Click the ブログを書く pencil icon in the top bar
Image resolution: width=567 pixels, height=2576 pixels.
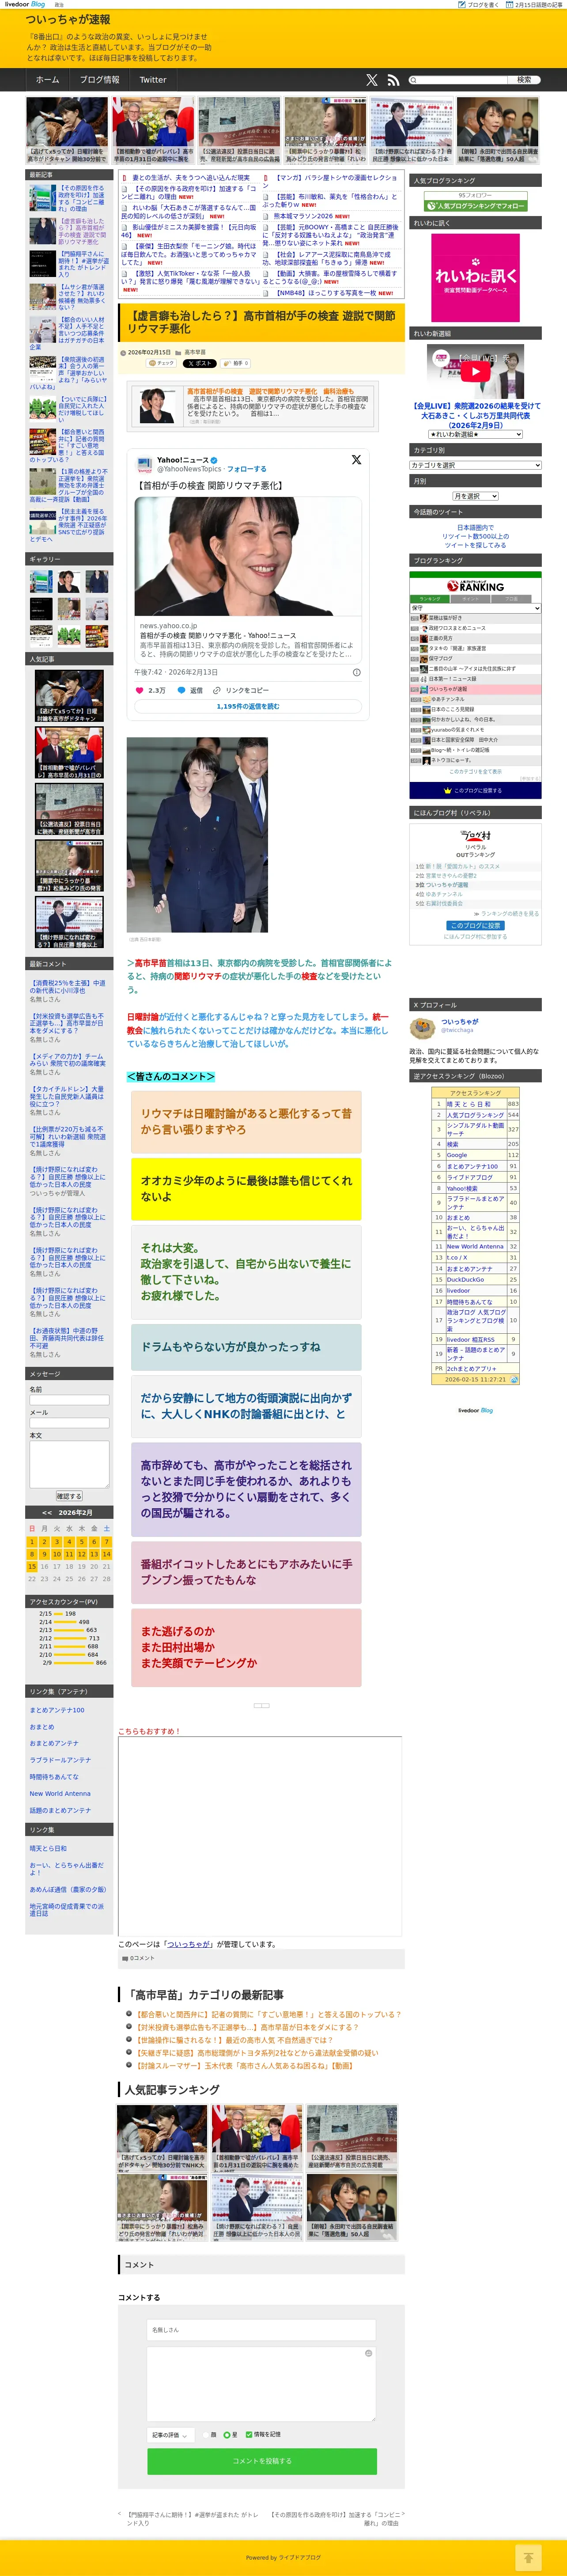click(x=461, y=4)
